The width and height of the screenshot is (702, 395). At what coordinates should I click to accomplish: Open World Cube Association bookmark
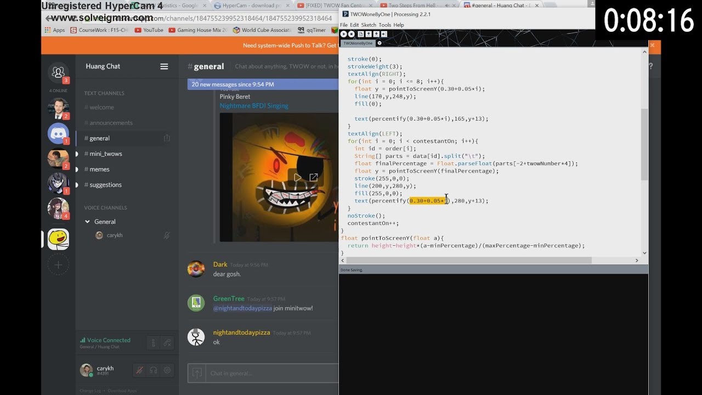coord(262,30)
